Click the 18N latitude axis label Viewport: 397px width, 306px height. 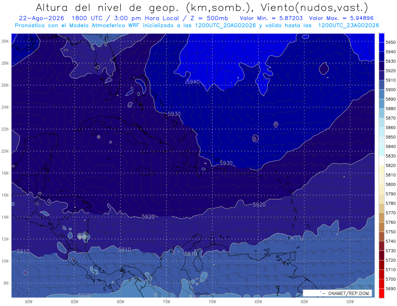pos(5,173)
